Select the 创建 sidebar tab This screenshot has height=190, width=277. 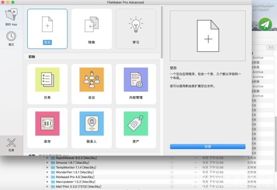pos(11,145)
